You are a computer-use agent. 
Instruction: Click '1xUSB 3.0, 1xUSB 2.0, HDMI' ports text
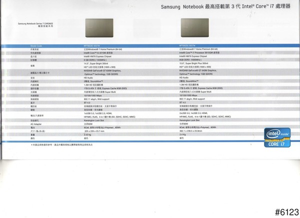click(98, 113)
